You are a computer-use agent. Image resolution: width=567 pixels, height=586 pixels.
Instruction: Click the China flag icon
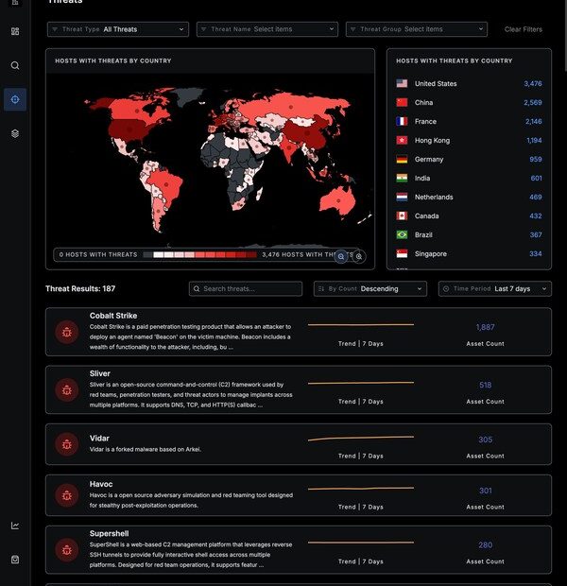[402, 102]
